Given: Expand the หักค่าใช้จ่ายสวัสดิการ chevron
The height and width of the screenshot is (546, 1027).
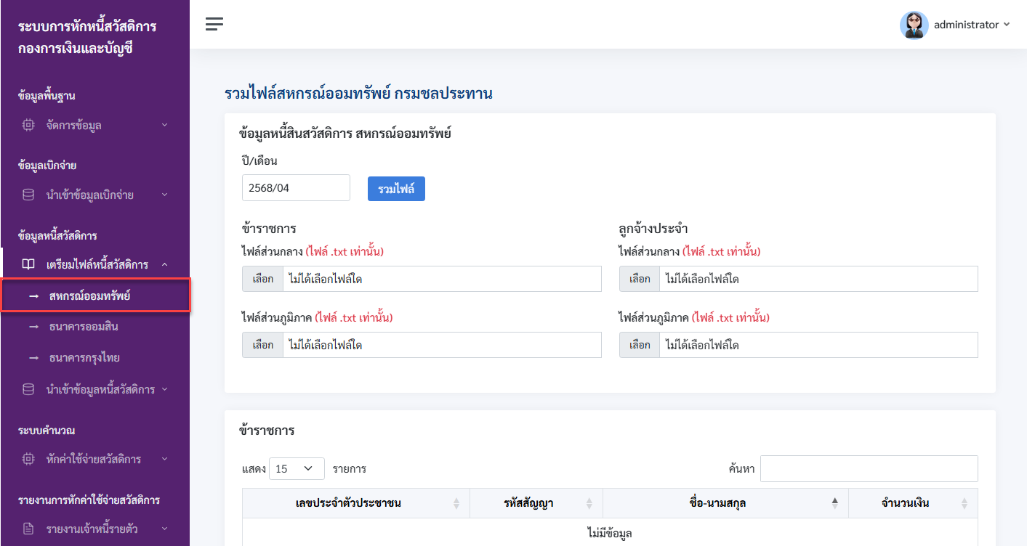Looking at the screenshot, I should (164, 459).
